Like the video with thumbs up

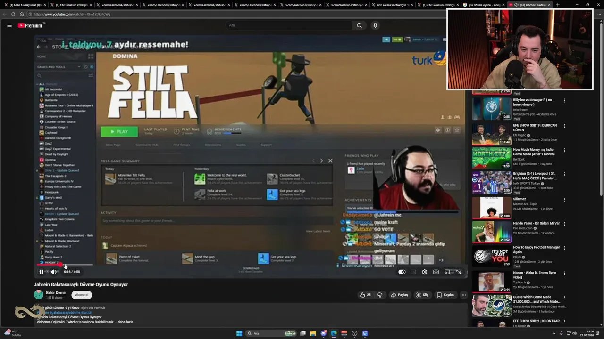[365, 295]
